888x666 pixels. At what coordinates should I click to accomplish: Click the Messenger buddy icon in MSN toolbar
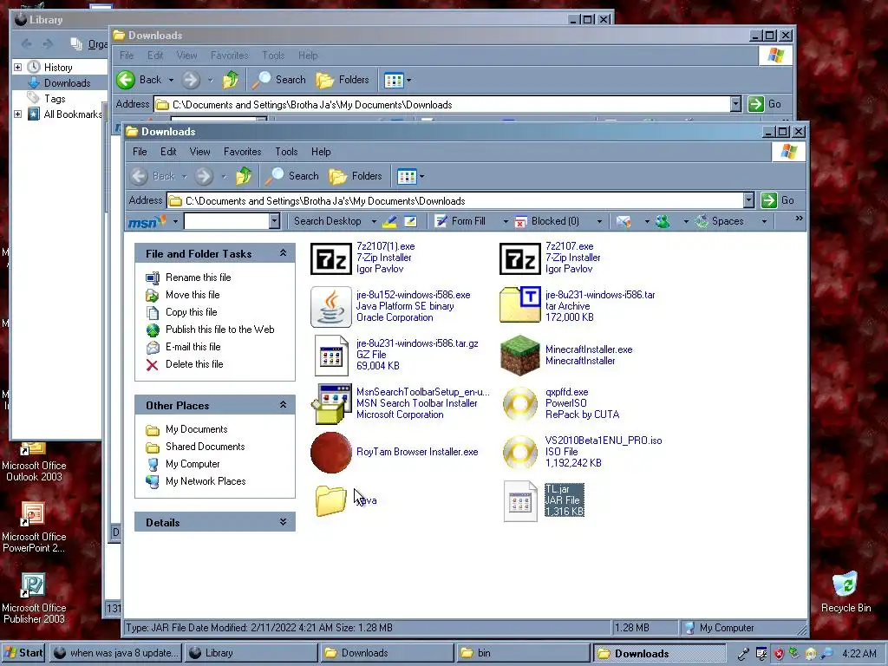tap(663, 221)
